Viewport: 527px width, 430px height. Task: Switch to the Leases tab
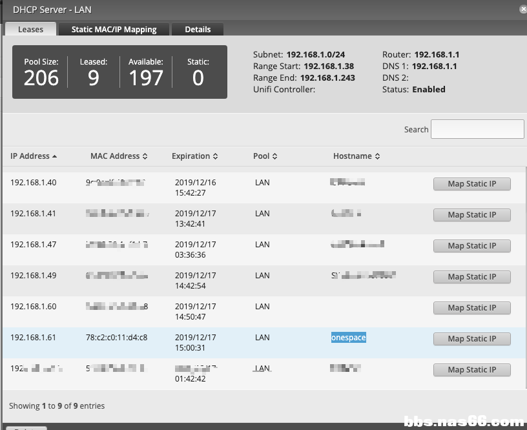[30, 29]
